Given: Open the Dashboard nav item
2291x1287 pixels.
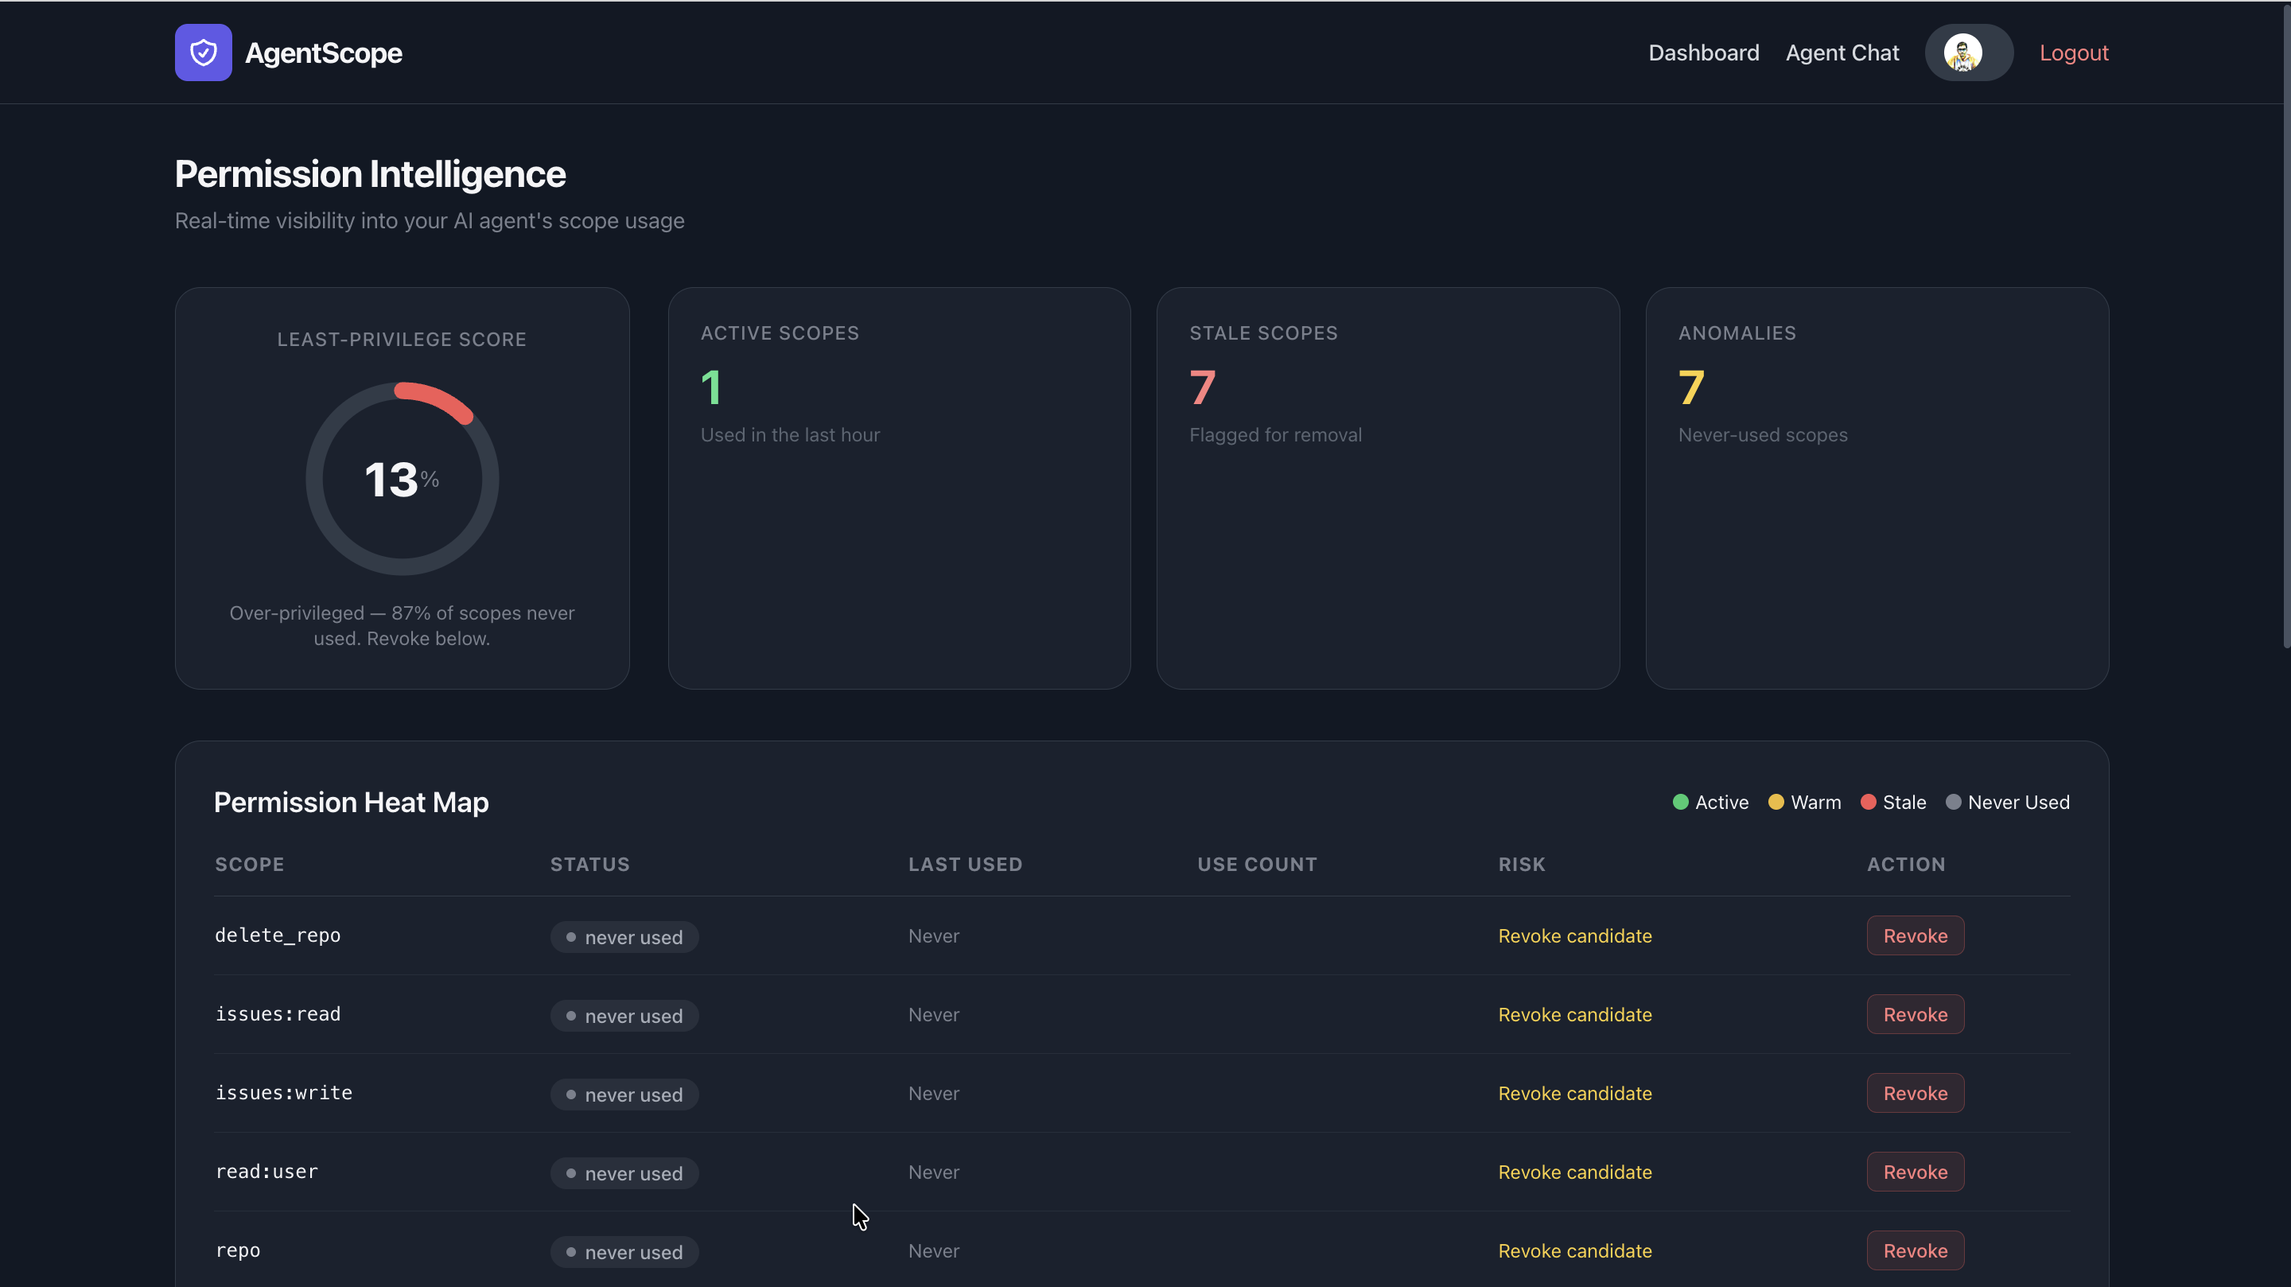Looking at the screenshot, I should (x=1703, y=52).
